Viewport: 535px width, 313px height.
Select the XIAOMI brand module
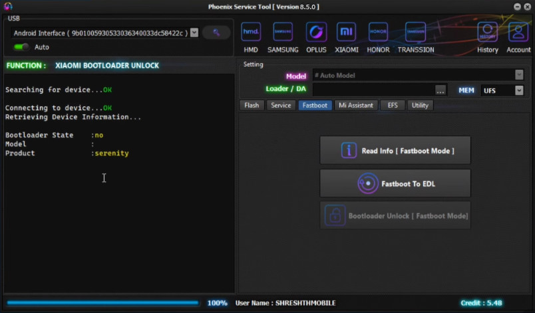(x=346, y=37)
